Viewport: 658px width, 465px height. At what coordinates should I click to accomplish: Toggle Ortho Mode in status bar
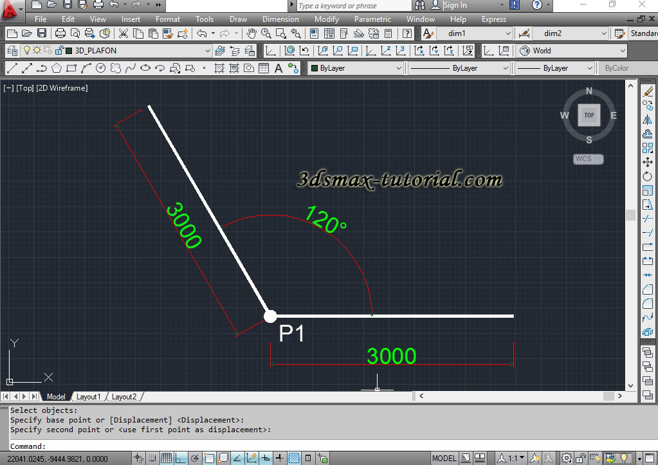coord(181,458)
